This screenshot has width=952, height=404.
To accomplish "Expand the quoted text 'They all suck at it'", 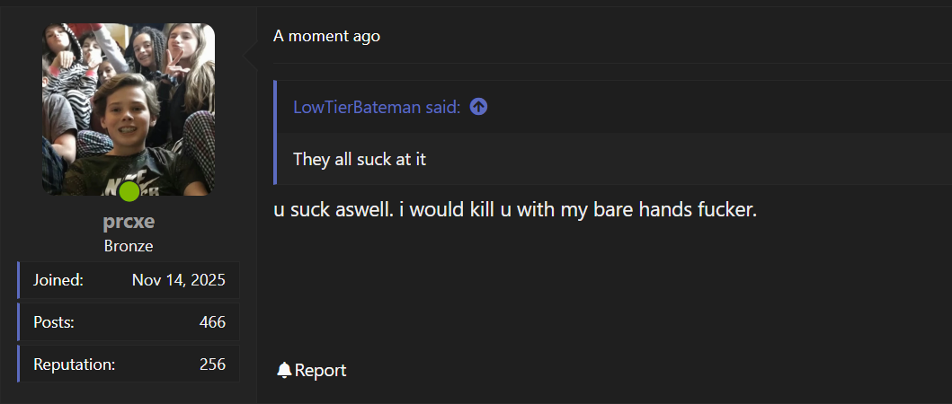I will 360,160.
